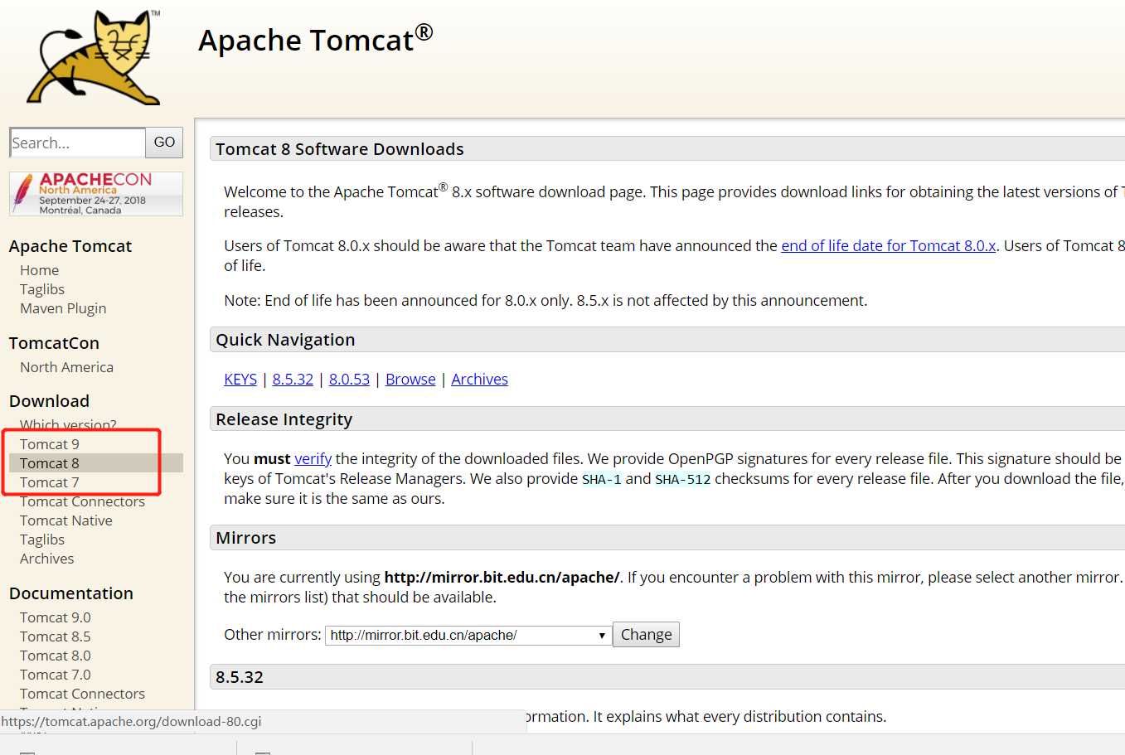Viewport: 1125px width, 755px height.
Task: Jump to the 8.5.32 quick link
Action: click(x=293, y=380)
